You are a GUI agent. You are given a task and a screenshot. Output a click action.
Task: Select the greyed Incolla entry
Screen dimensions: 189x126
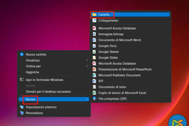[54, 86]
